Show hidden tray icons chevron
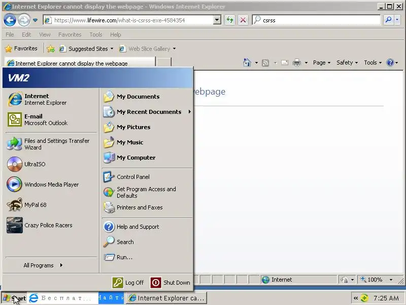This screenshot has height=305, width=406. pos(356,298)
